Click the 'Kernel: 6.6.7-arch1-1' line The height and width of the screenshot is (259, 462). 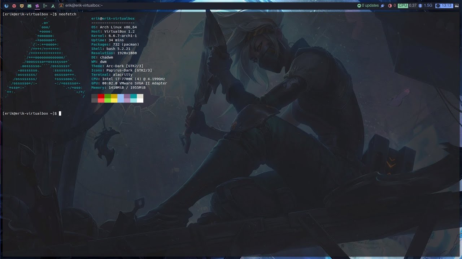pos(114,36)
